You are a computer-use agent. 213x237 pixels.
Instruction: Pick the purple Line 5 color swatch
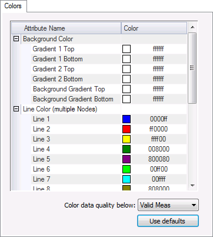tap(127, 159)
